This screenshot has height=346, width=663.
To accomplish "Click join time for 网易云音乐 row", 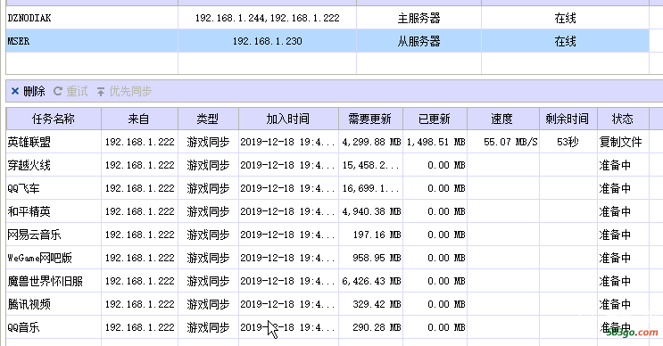I will tap(287, 235).
